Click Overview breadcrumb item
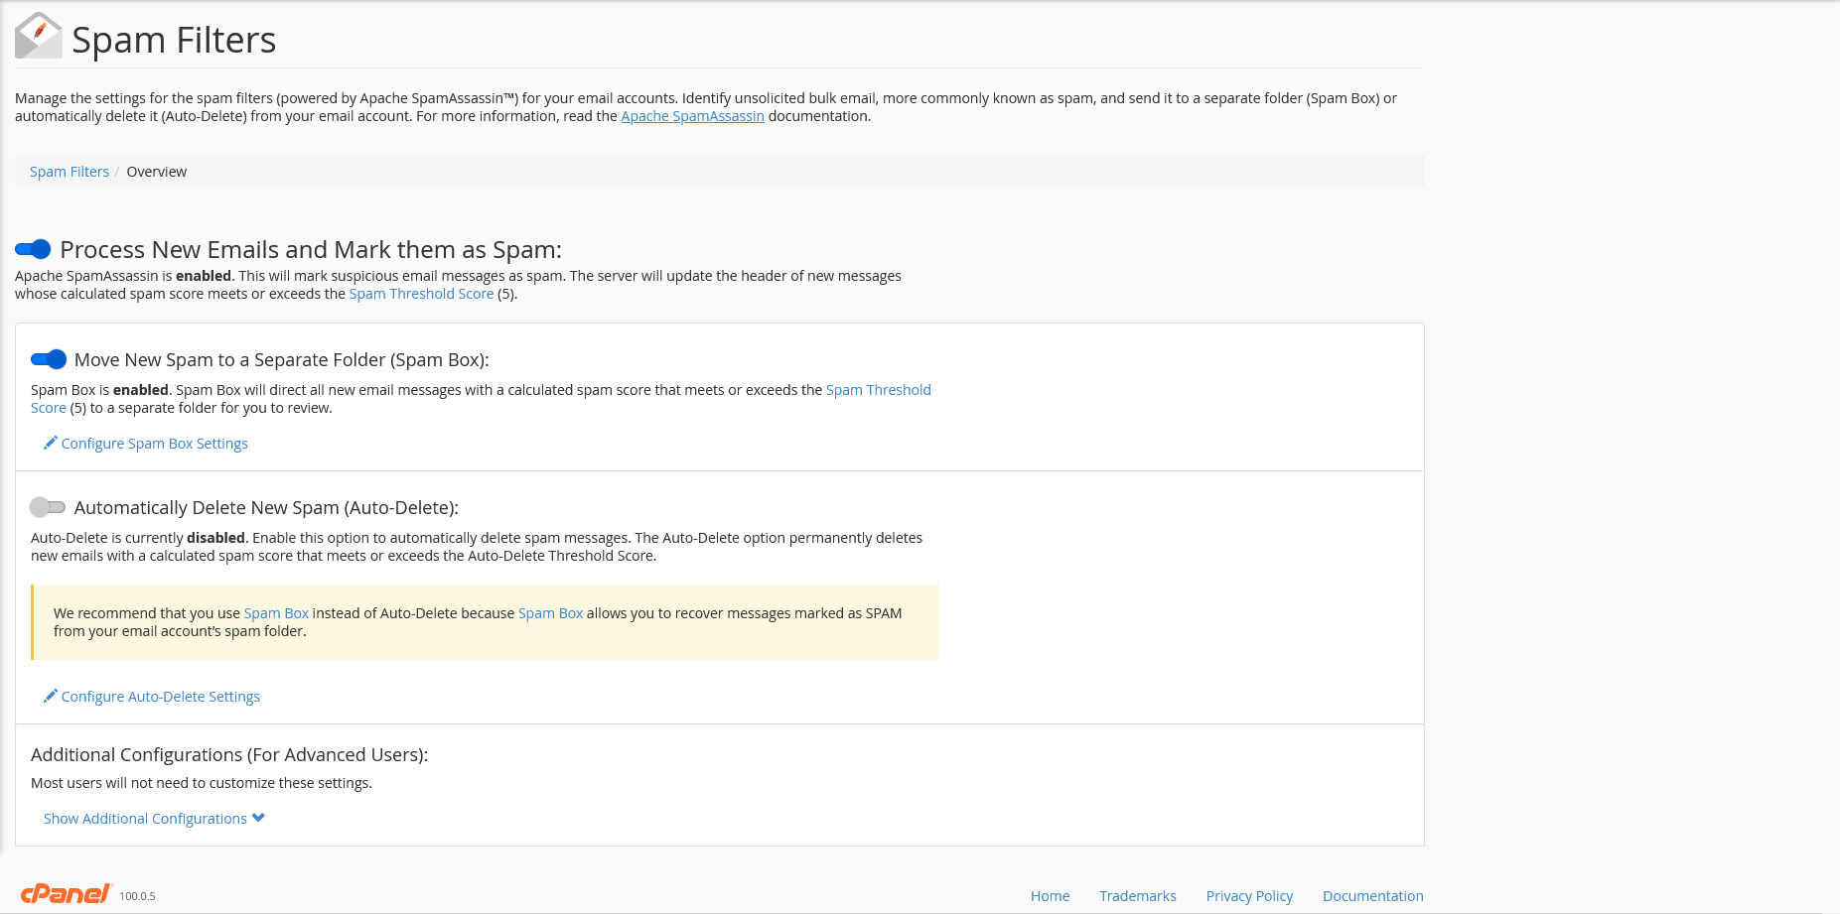1840x914 pixels. [x=157, y=172]
